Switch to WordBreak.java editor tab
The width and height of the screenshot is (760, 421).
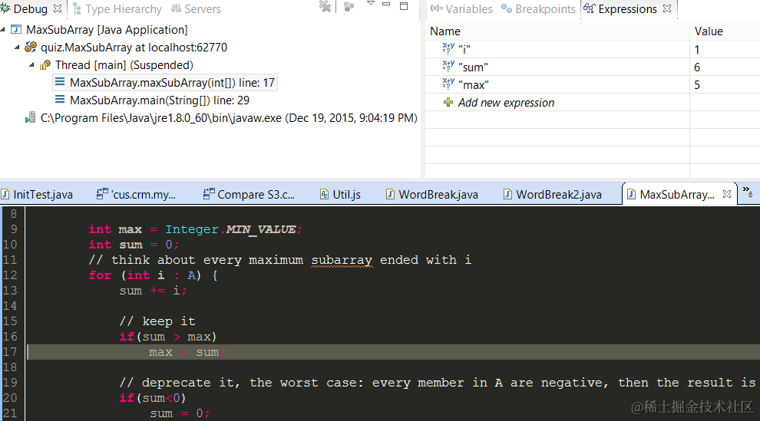pyautogui.click(x=432, y=195)
